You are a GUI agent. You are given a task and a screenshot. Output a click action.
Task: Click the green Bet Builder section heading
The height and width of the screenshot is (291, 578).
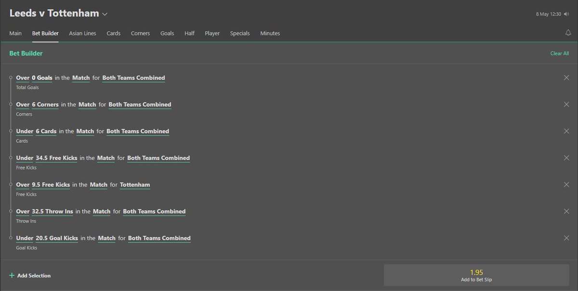pos(26,53)
